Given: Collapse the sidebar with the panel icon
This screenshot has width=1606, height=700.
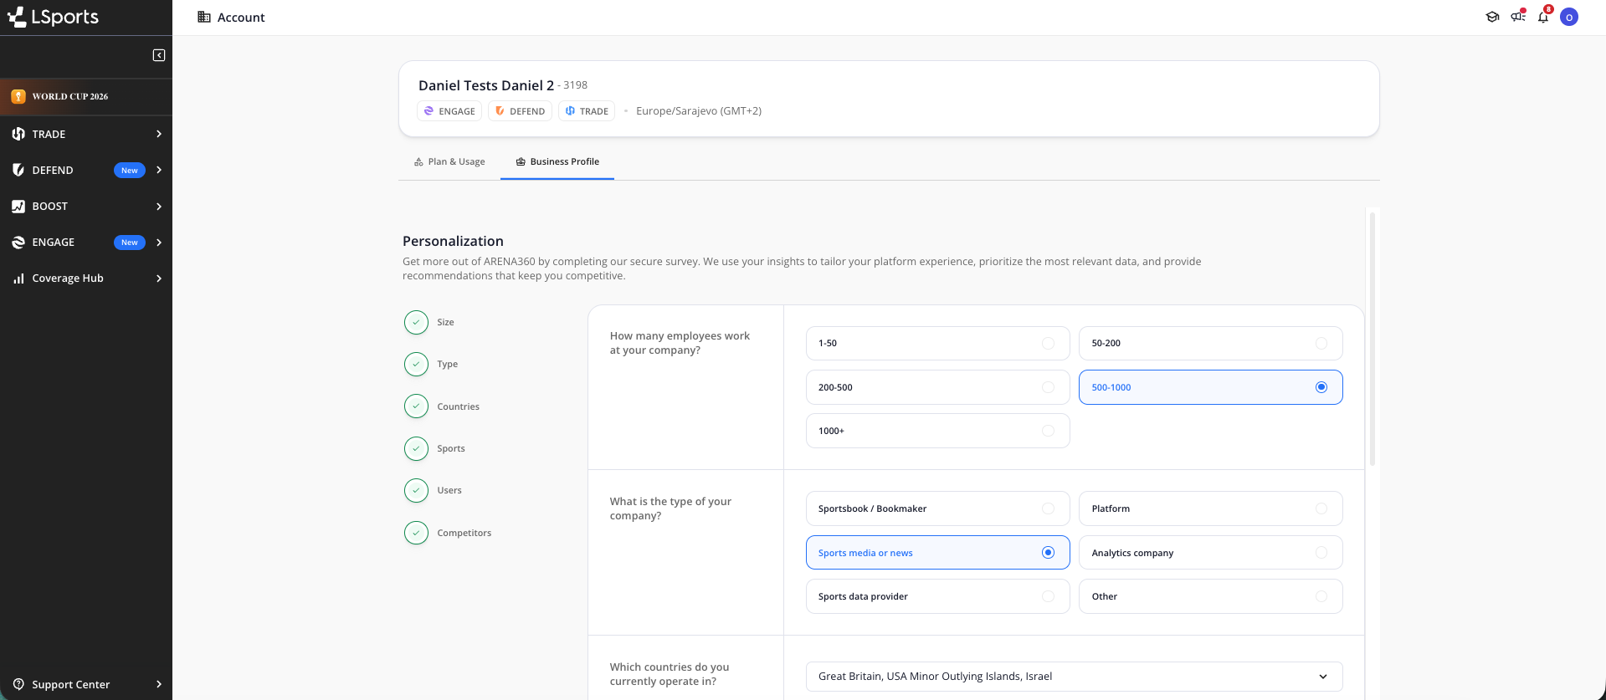Looking at the screenshot, I should [x=159, y=55].
